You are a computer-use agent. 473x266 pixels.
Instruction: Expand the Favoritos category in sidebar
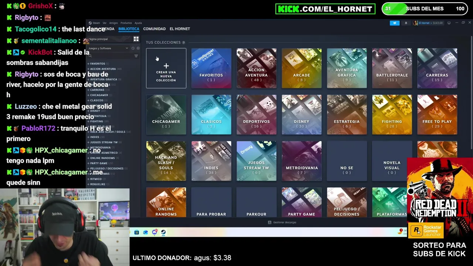coord(88,64)
